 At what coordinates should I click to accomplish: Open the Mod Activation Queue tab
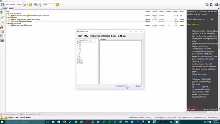coord(30,114)
